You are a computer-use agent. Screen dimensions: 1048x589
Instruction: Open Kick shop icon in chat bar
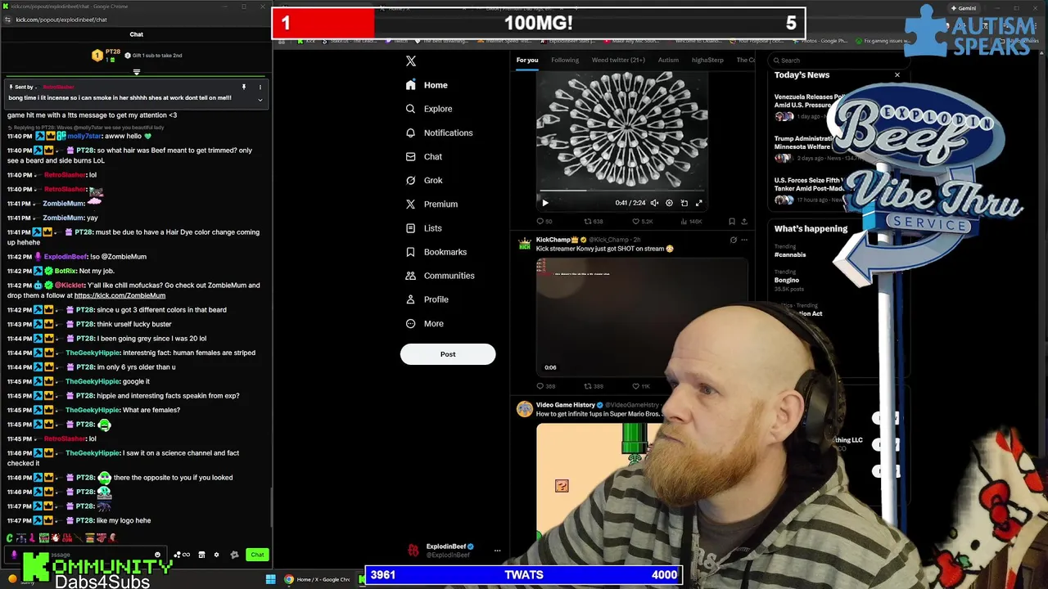click(201, 555)
